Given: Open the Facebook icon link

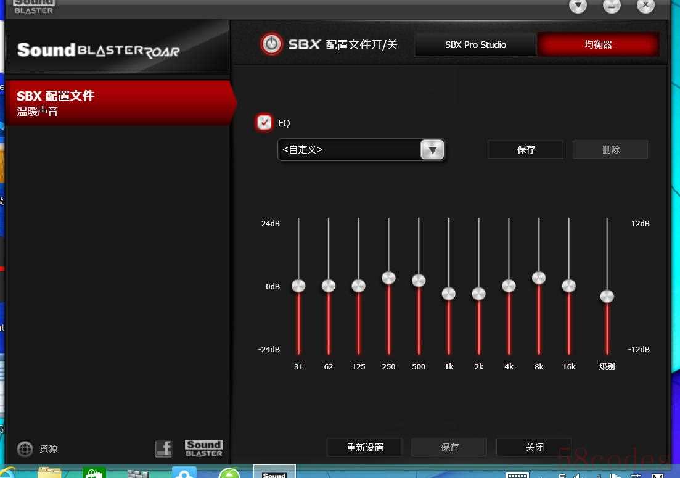Looking at the screenshot, I should click(x=163, y=448).
